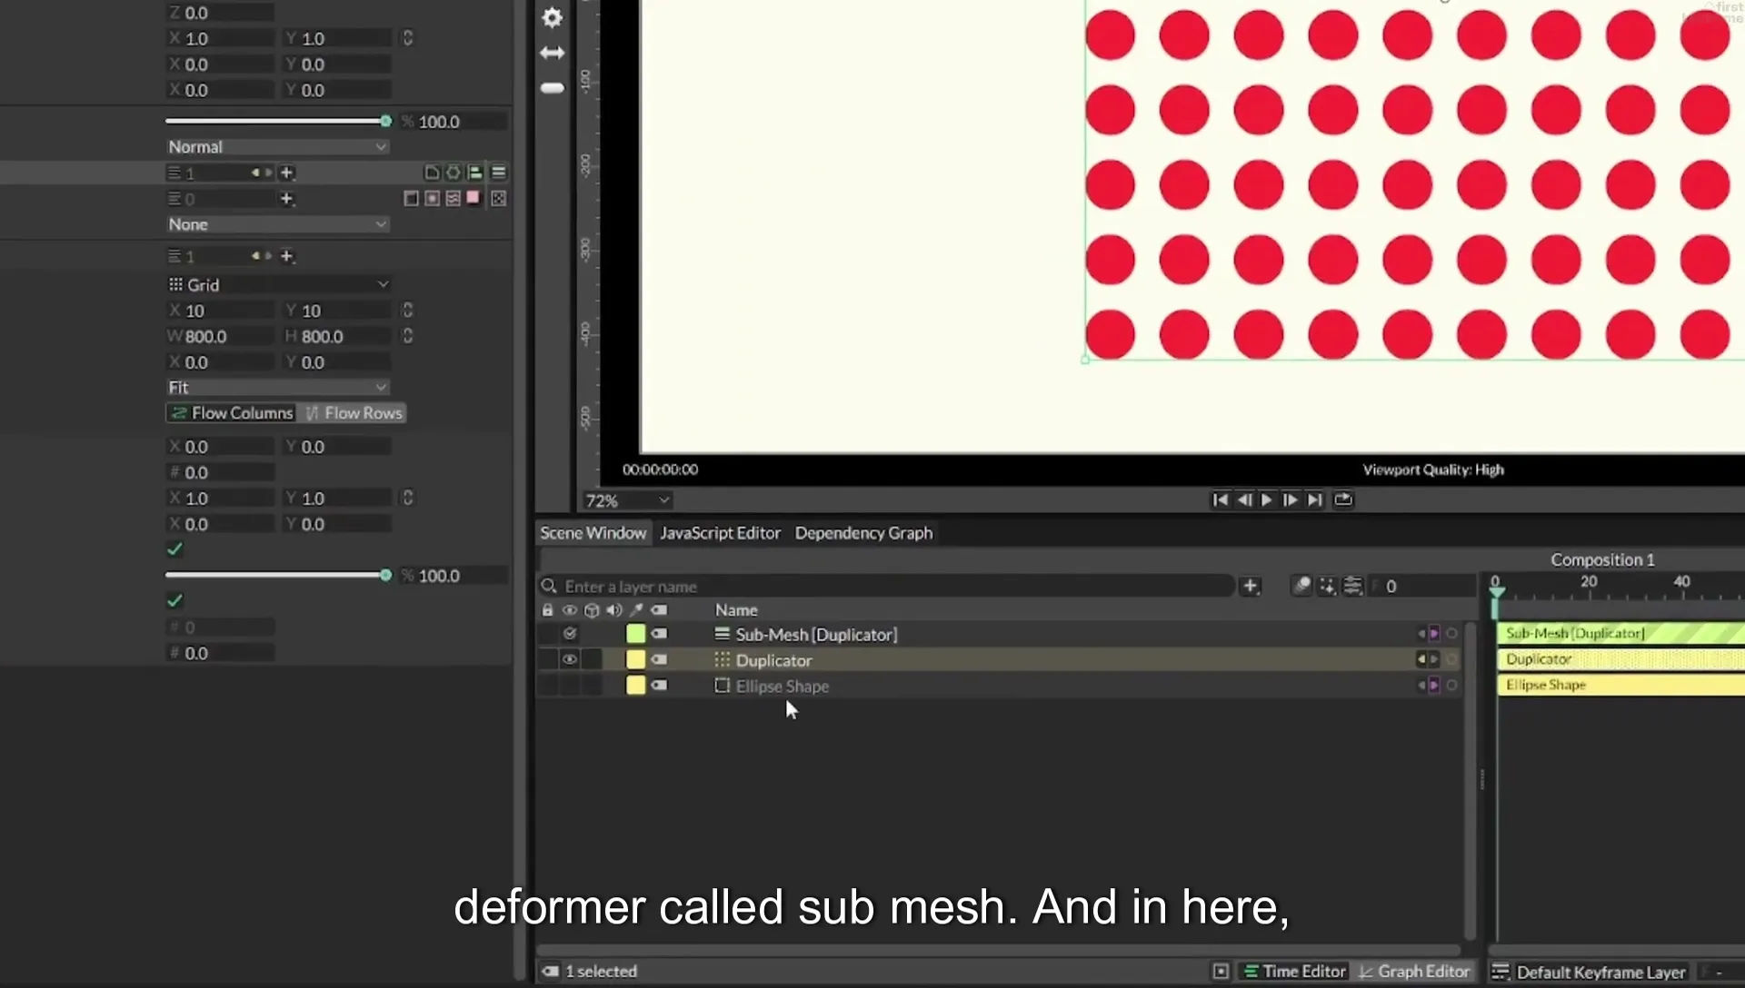The height and width of the screenshot is (988, 1745).
Task: Click the horizontal double-arrow viewport icon
Action: [x=552, y=53]
